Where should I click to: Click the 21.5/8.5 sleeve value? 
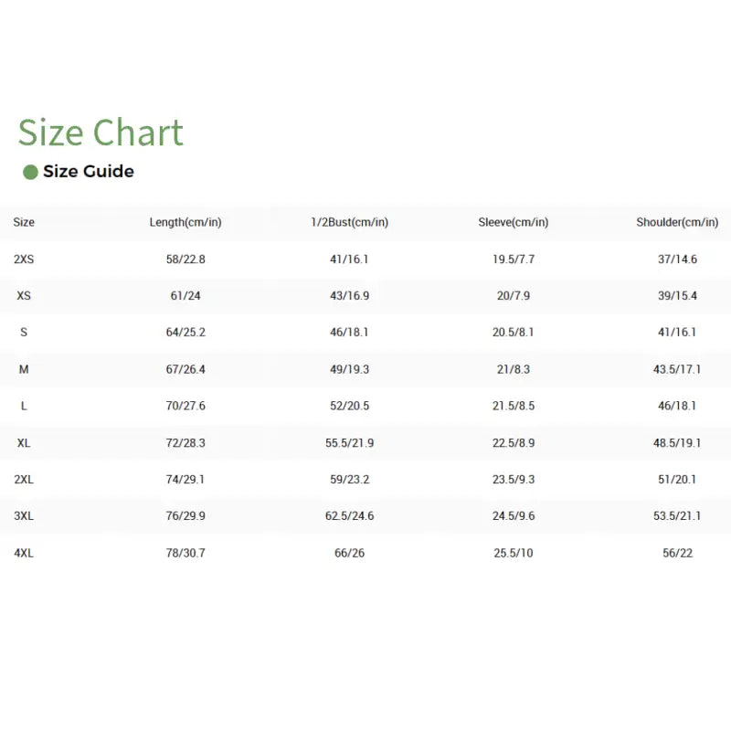coord(514,406)
